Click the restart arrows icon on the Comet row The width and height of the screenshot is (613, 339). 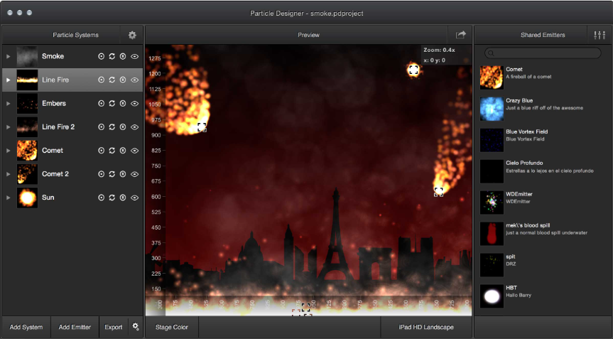pos(112,151)
